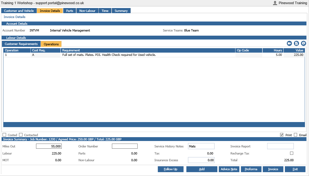Click the Miles Out input field
The image size is (309, 176).
[x=49, y=146]
